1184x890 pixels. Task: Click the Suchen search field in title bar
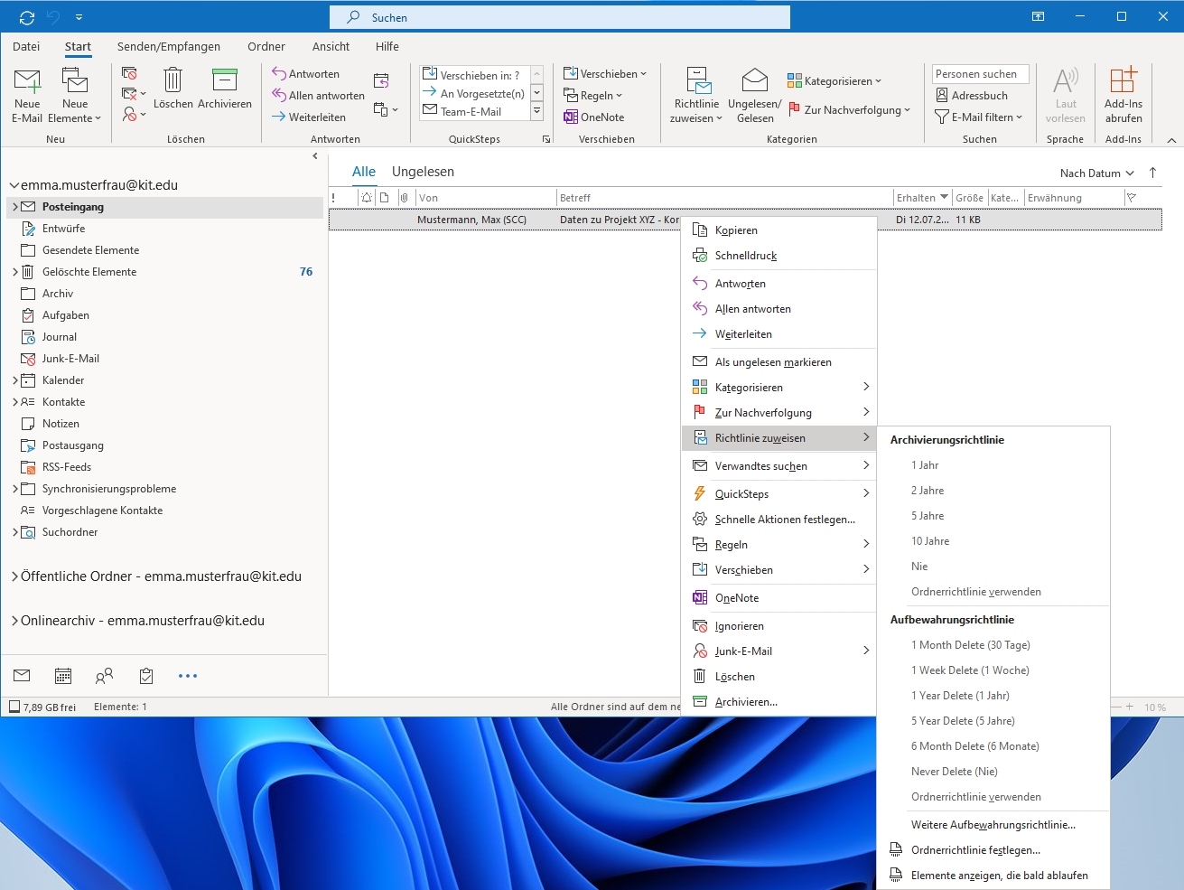pyautogui.click(x=560, y=17)
